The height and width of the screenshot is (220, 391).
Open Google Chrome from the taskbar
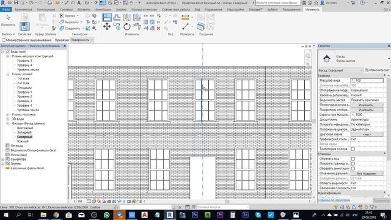pyautogui.click(x=56, y=215)
